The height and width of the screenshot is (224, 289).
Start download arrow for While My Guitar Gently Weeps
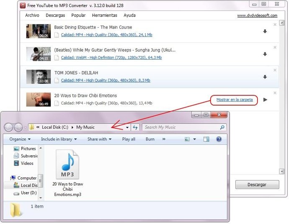[265, 54]
